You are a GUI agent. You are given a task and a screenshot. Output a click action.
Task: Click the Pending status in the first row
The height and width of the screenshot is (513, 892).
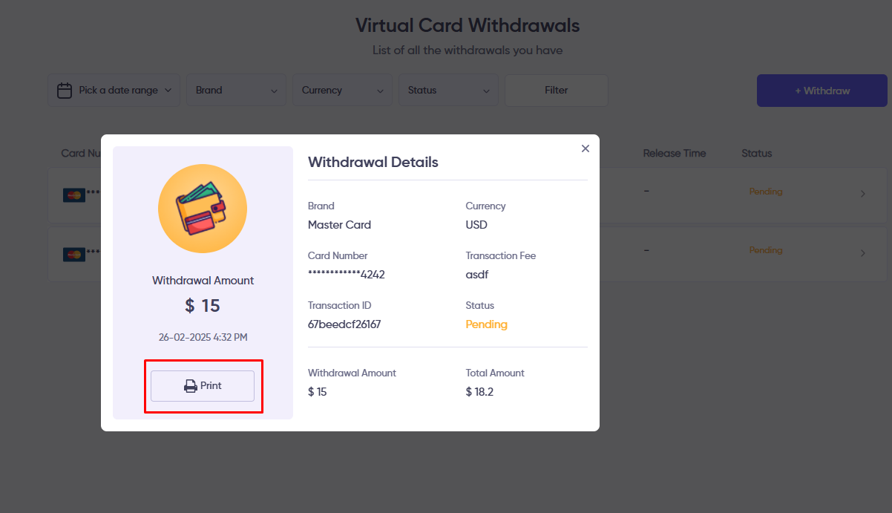[x=765, y=192]
